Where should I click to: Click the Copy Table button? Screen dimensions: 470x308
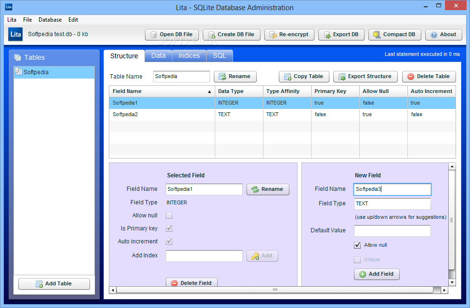pyautogui.click(x=304, y=77)
